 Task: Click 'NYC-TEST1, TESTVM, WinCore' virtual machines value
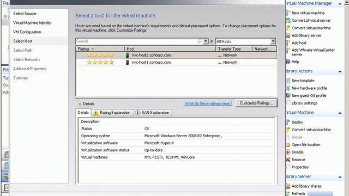pos(170,157)
